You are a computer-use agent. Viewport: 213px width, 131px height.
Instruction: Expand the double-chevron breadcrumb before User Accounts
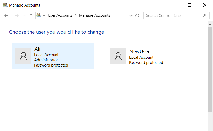tap(44, 15)
